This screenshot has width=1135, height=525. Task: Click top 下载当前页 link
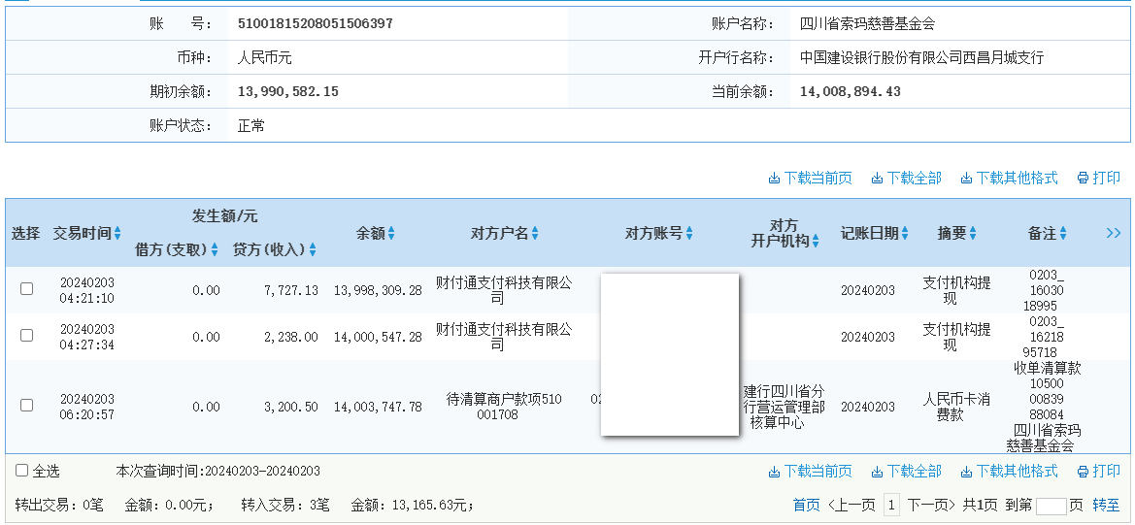pyautogui.click(x=810, y=178)
